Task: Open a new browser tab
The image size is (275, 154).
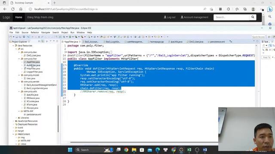Action: tap(55, 3)
